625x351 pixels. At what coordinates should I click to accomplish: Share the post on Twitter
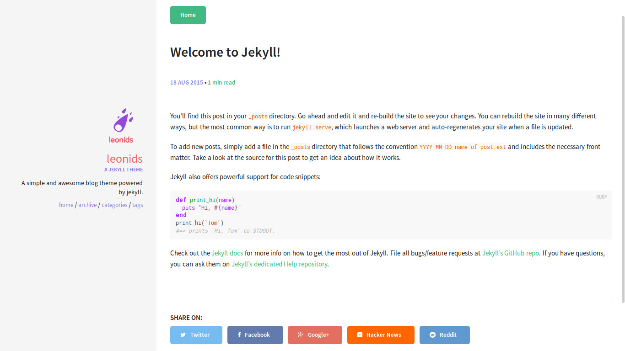click(x=196, y=335)
